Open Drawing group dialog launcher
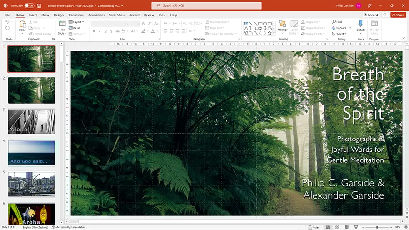Screen dimensions: 409x230 tap(327, 39)
